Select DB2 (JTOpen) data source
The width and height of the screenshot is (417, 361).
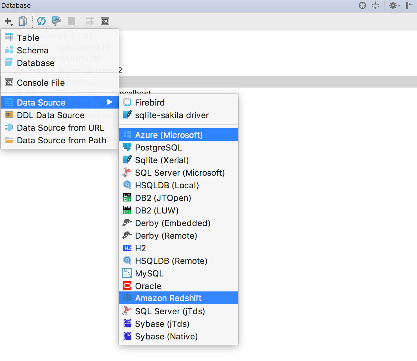tap(178, 198)
